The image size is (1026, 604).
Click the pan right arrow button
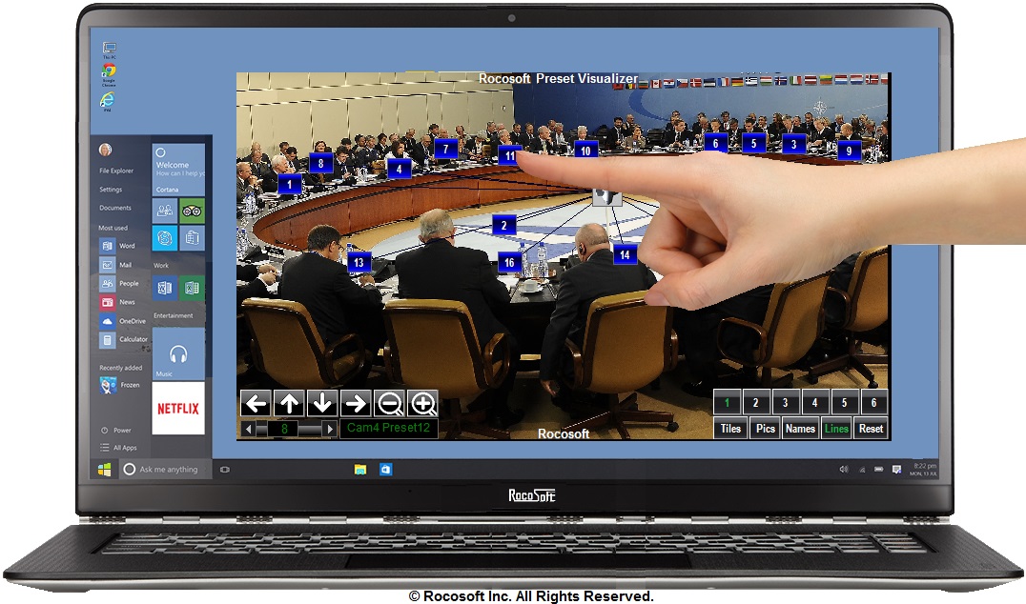pos(356,403)
